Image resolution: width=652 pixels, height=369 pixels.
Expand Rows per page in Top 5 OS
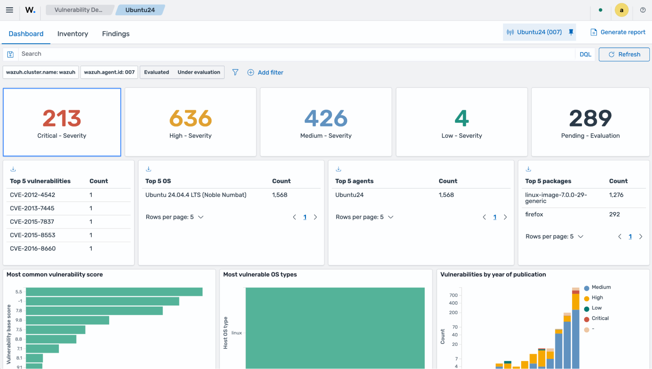click(174, 217)
